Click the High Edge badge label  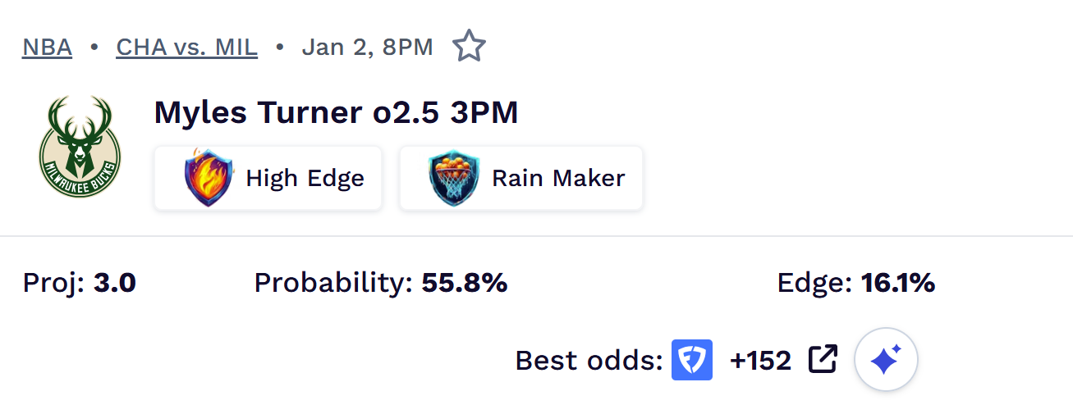point(305,178)
